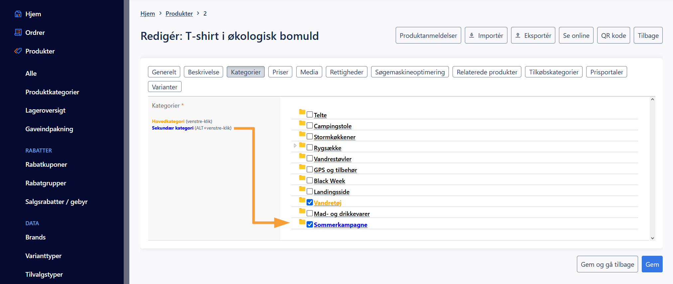Click the Produkter tag icon in sidebar

click(18, 51)
